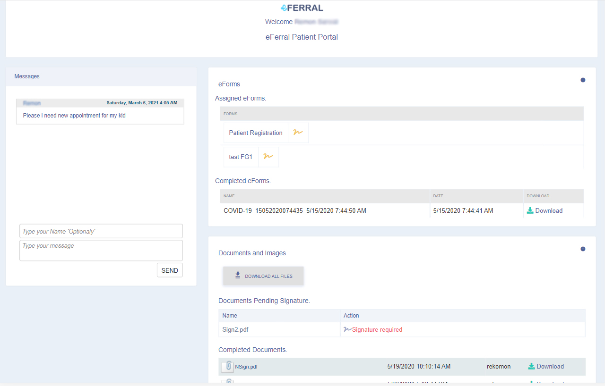Click signature icon next to Patient Registration
Viewport: 605px width, 386px height.
(298, 133)
